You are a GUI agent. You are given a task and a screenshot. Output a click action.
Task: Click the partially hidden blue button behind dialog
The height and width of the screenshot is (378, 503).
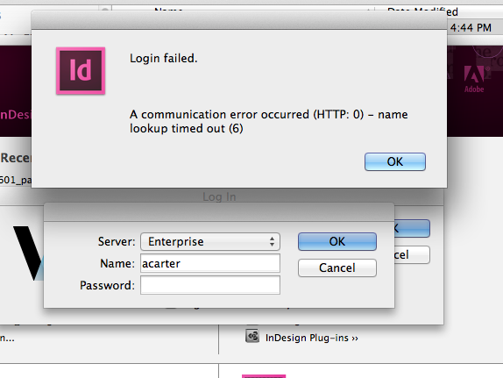click(x=412, y=228)
